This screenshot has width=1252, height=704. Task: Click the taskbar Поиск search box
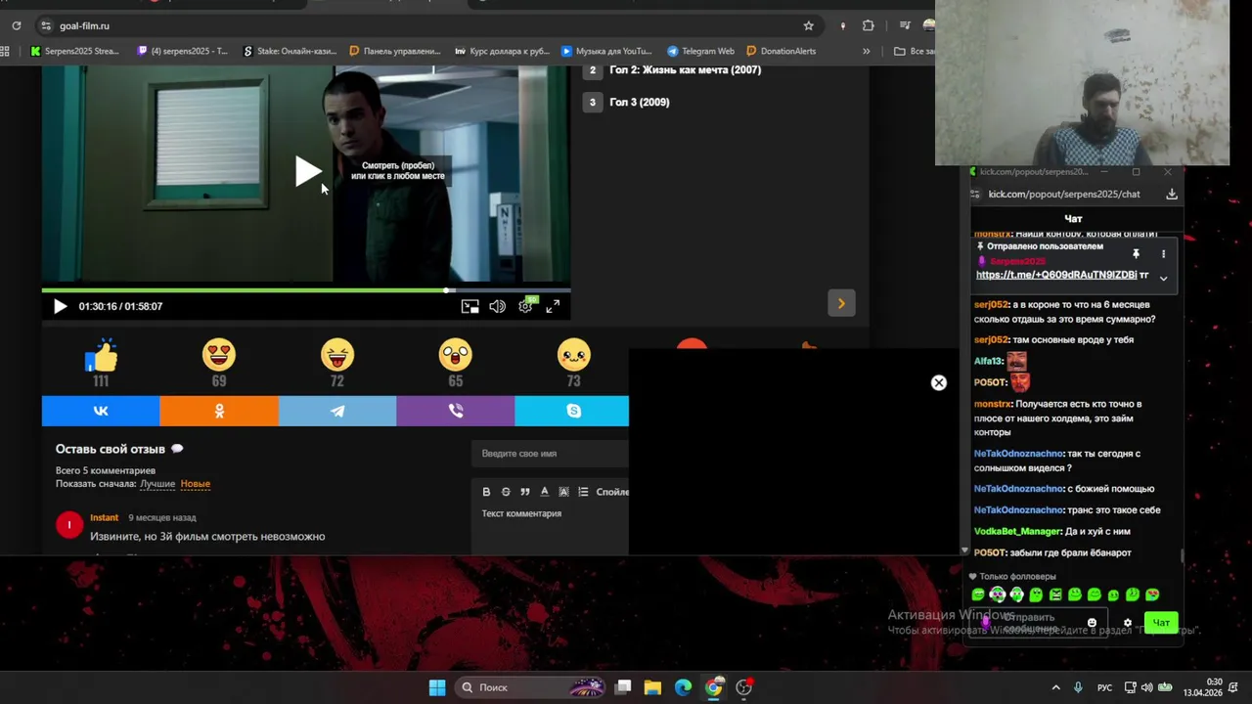click(x=531, y=687)
